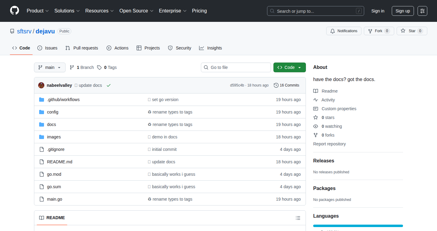This screenshot has width=437, height=231.
Task: Click the green check status icon
Action: 109,85
